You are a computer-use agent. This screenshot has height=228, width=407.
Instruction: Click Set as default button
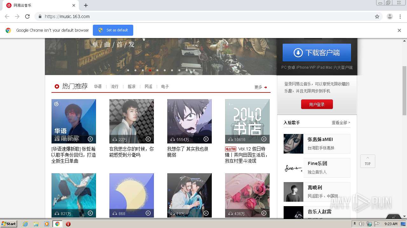(113, 30)
